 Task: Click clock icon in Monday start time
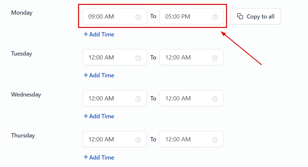click(x=138, y=17)
